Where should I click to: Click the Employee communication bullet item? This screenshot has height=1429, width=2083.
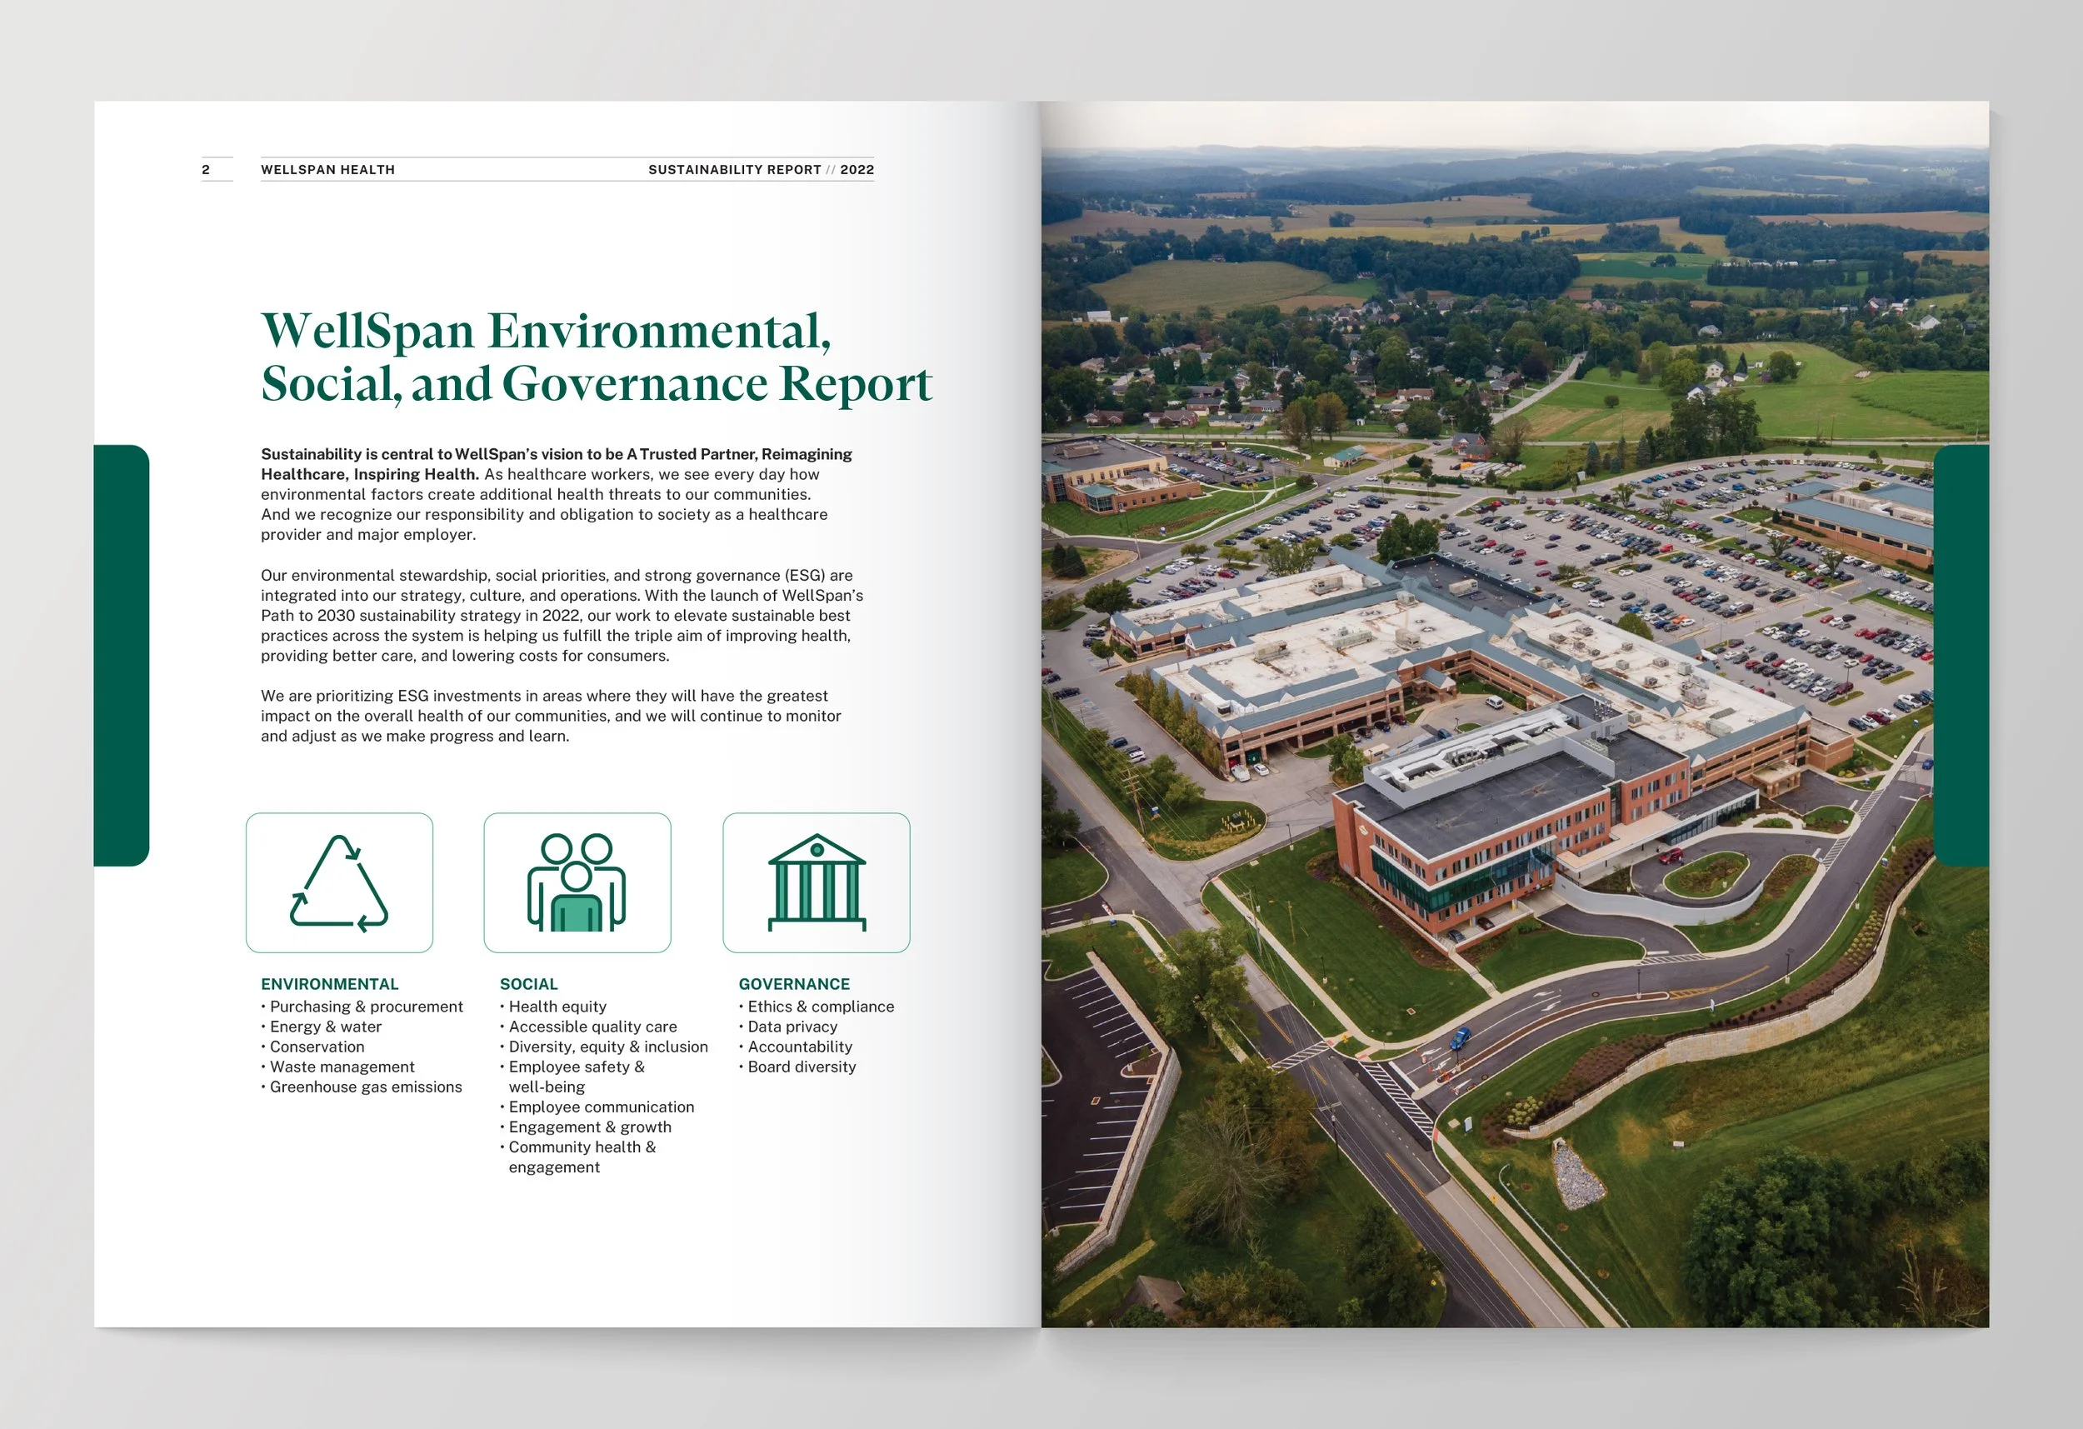coord(601,1107)
